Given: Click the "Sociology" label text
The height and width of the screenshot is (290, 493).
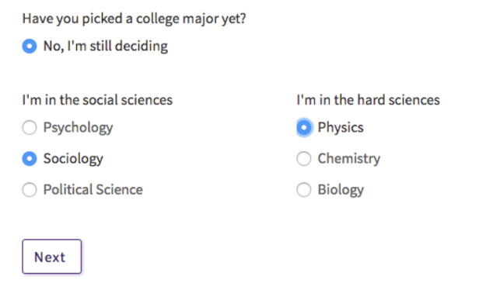Looking at the screenshot, I should coord(73,159).
